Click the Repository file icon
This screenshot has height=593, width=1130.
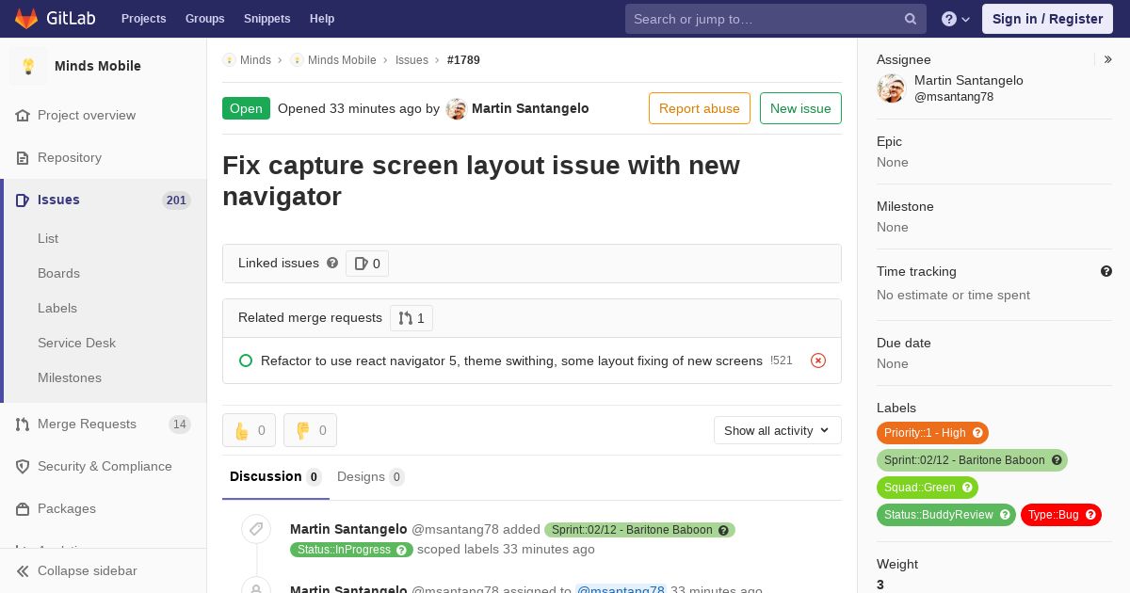click(23, 157)
